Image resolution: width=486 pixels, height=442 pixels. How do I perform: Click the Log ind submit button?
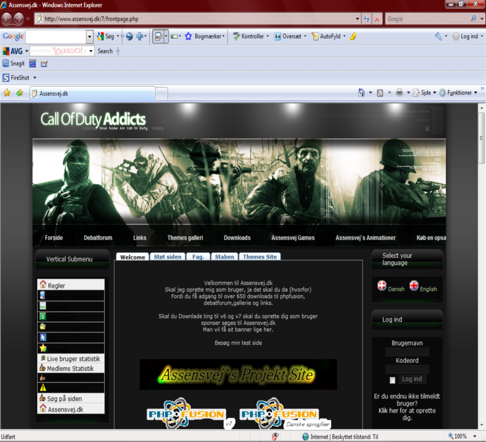pyautogui.click(x=412, y=379)
